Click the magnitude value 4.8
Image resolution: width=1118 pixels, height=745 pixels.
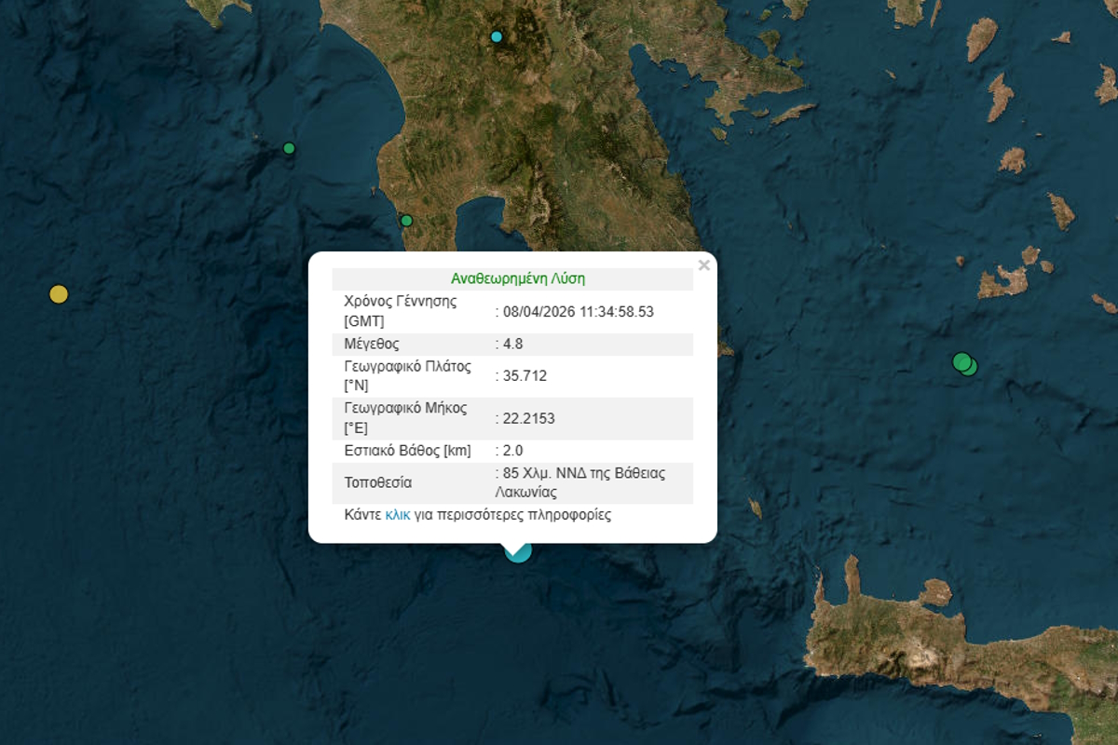pyautogui.click(x=512, y=344)
